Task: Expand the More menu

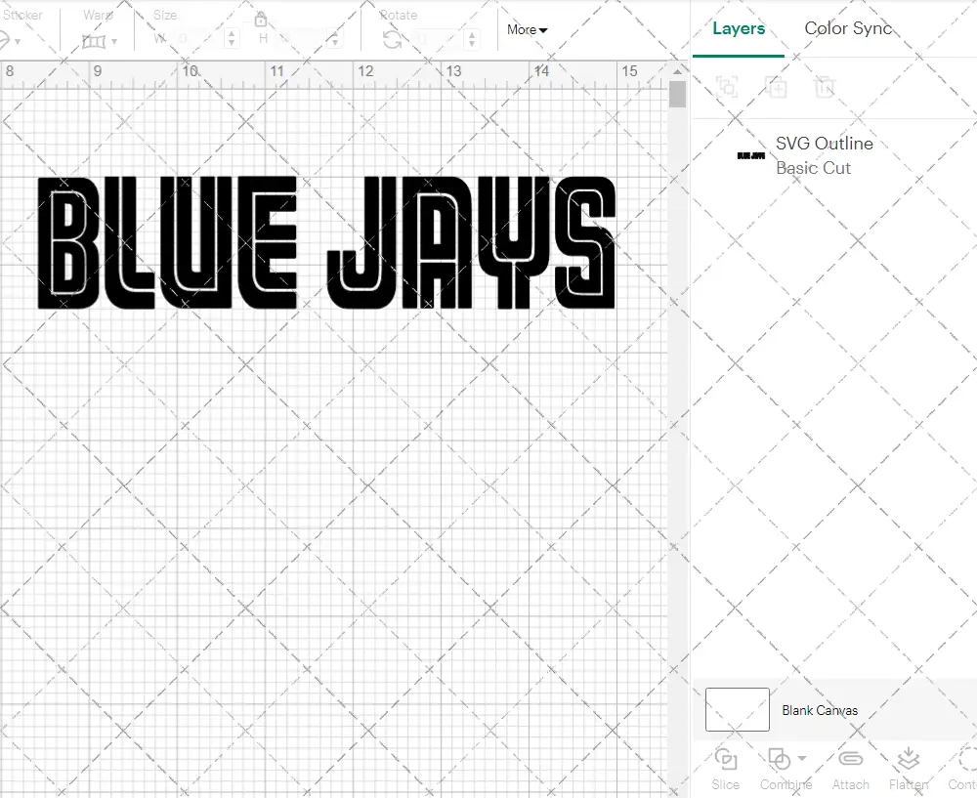Action: point(527,30)
